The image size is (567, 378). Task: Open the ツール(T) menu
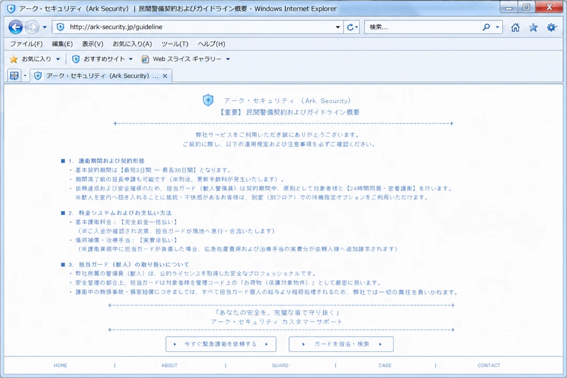tap(175, 44)
